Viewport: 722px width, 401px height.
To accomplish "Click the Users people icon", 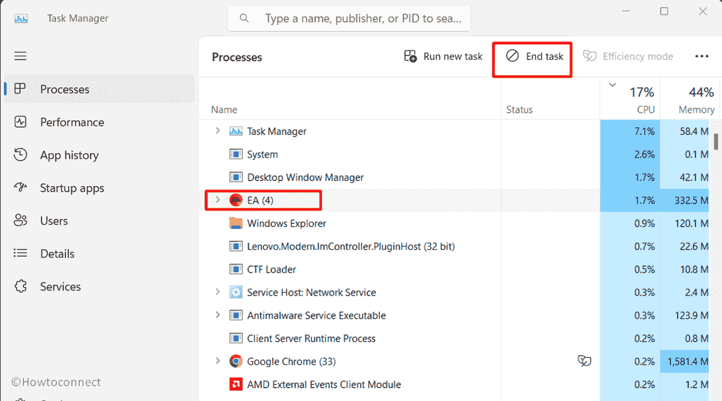I will [x=21, y=220].
